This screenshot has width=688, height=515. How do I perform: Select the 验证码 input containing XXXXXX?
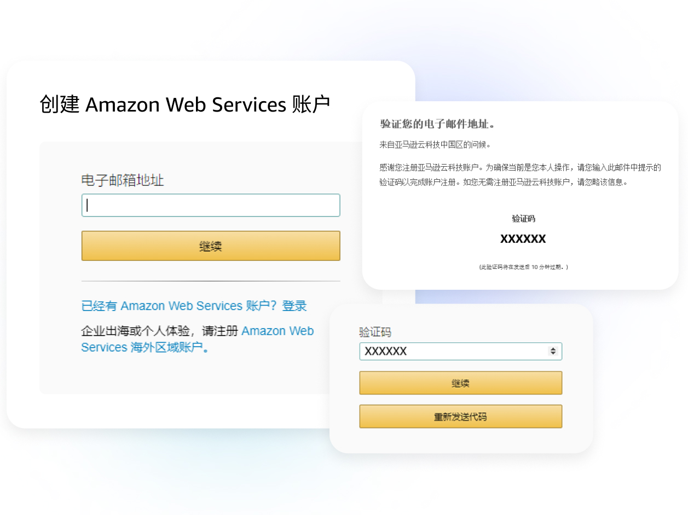pyautogui.click(x=461, y=351)
